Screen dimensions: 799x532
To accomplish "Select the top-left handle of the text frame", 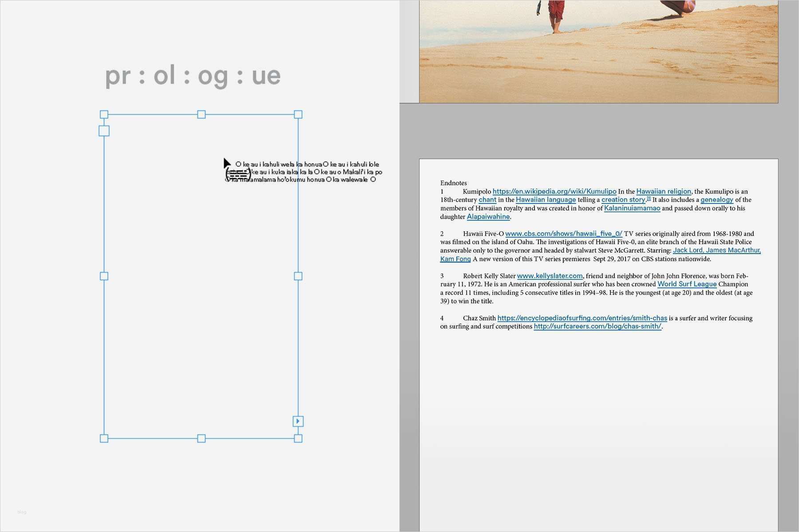I will pyautogui.click(x=104, y=114).
